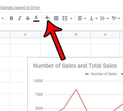Click the 7500 axis label on chart
This screenshot has width=123, height=111.
pos(39,95)
